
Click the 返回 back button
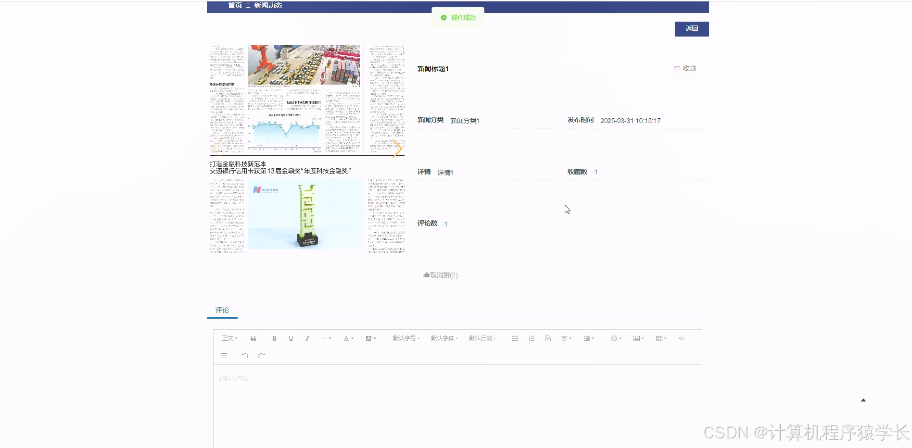(x=691, y=29)
